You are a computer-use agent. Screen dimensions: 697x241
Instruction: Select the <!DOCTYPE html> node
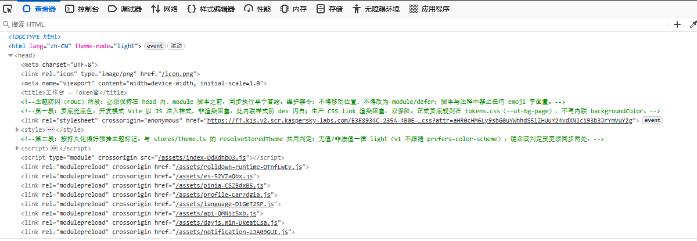coord(34,37)
